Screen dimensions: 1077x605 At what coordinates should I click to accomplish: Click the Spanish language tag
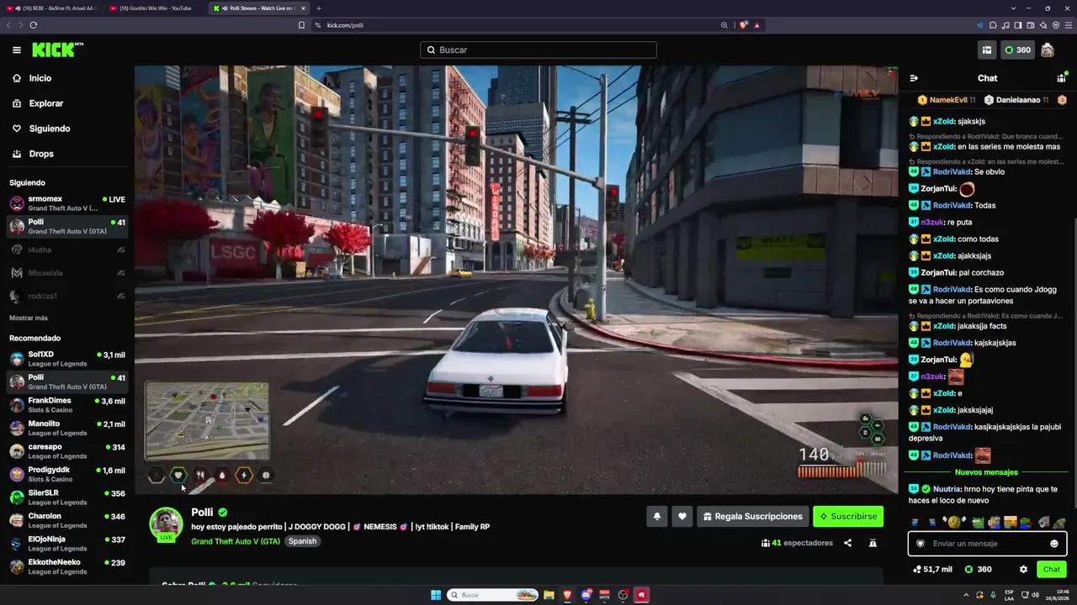302,542
